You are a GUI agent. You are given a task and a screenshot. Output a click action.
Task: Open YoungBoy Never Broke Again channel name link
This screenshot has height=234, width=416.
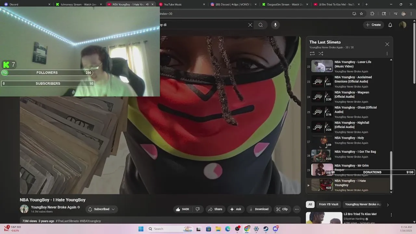pyautogui.click(x=54, y=207)
